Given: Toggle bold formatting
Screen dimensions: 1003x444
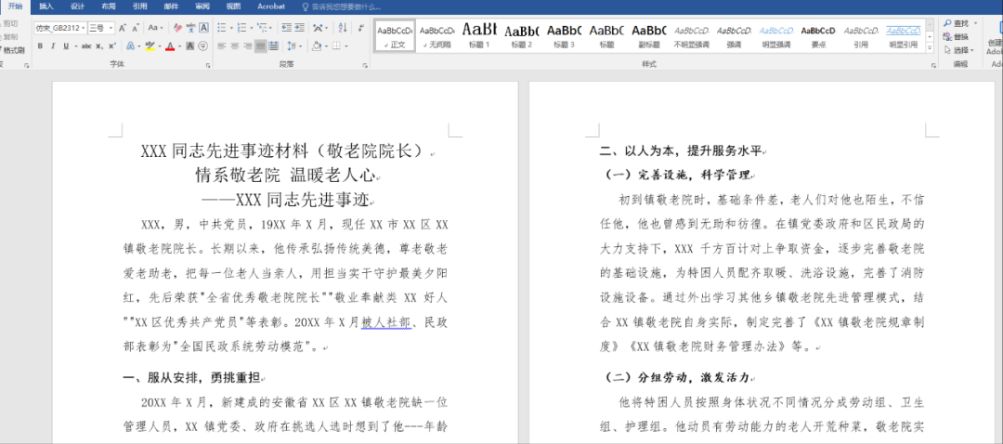Looking at the screenshot, I should click(40, 46).
